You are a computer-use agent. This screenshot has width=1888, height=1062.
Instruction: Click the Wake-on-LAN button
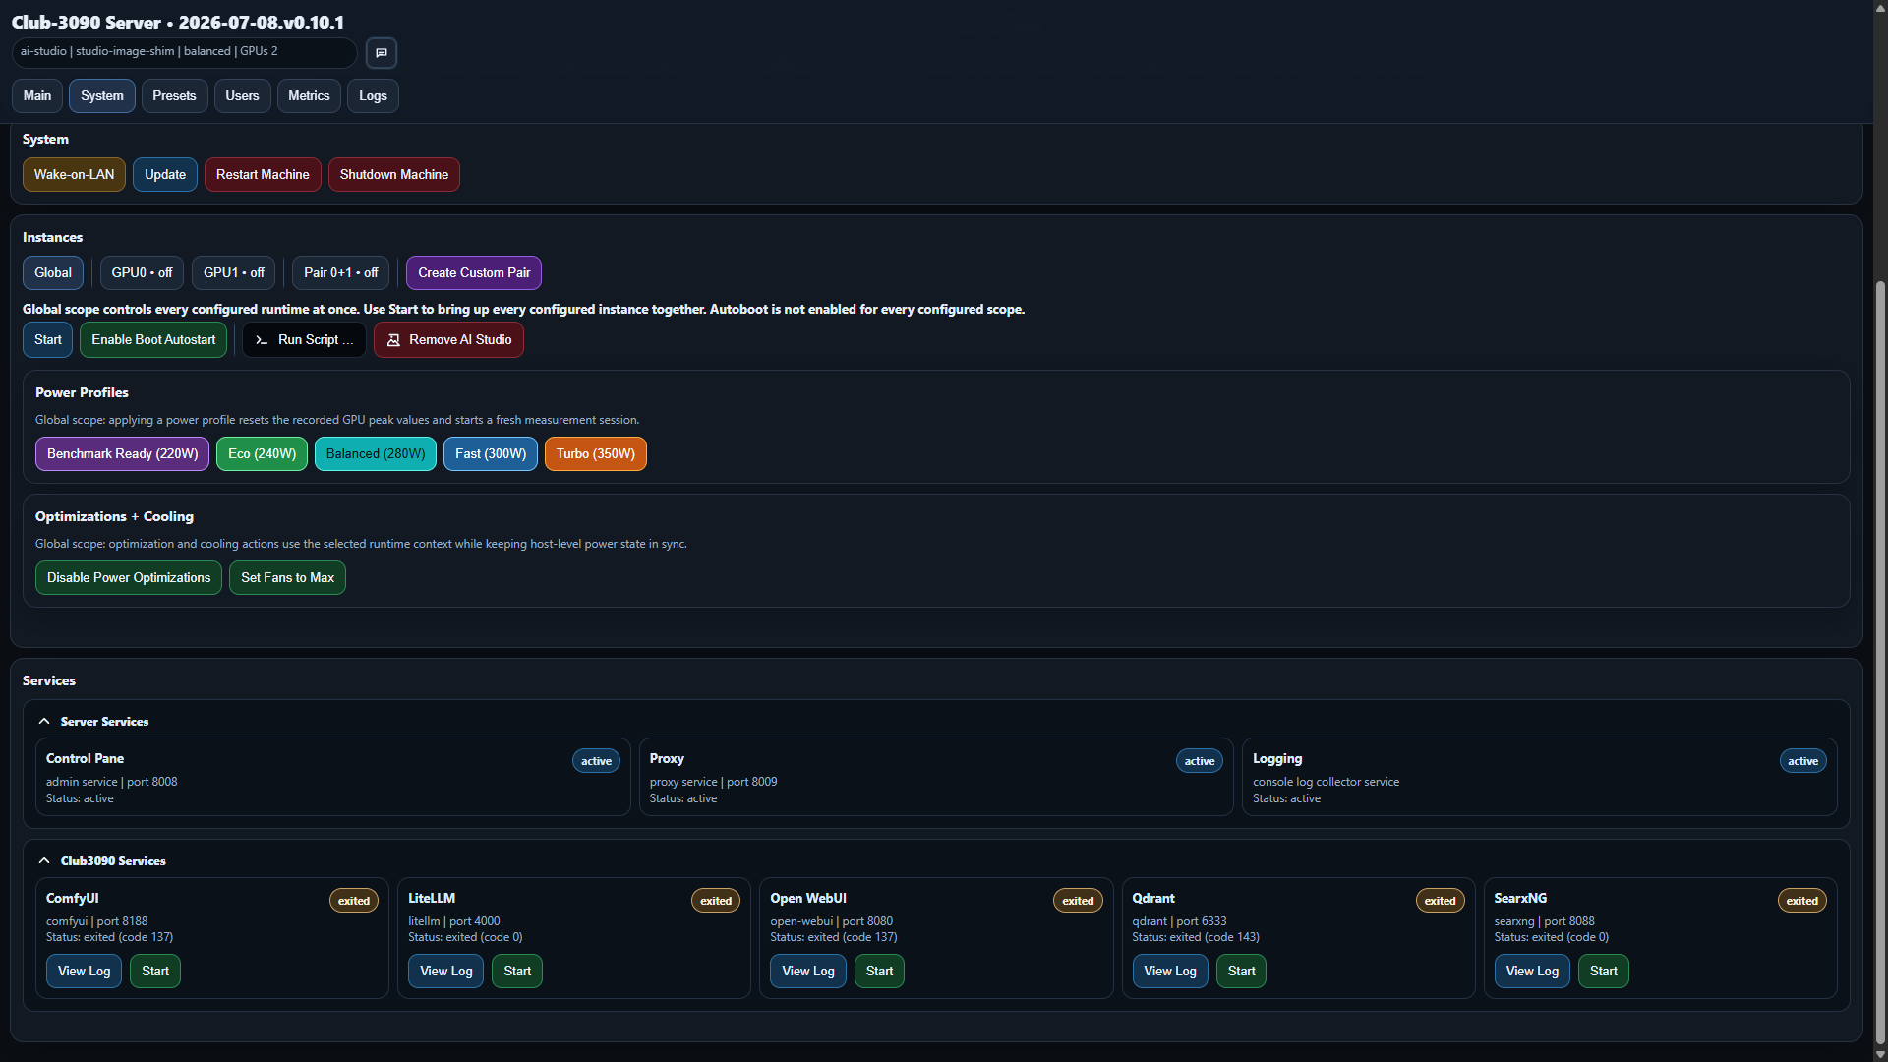click(x=74, y=175)
